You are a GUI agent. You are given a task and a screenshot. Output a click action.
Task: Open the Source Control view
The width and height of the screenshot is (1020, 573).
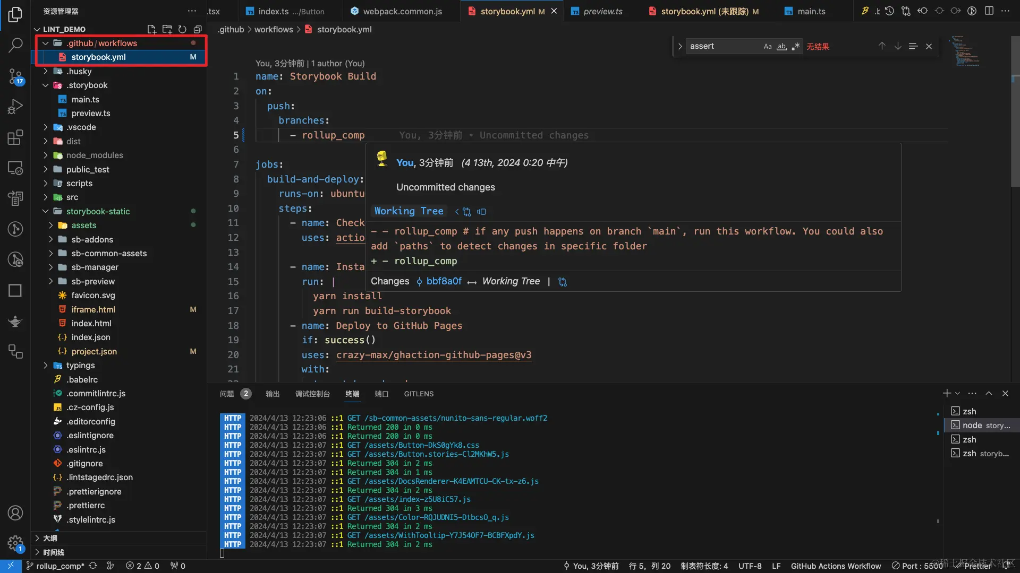point(15,76)
